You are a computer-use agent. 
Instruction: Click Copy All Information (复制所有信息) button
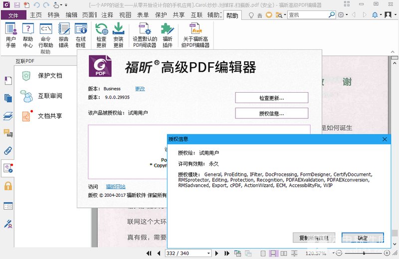(314, 238)
